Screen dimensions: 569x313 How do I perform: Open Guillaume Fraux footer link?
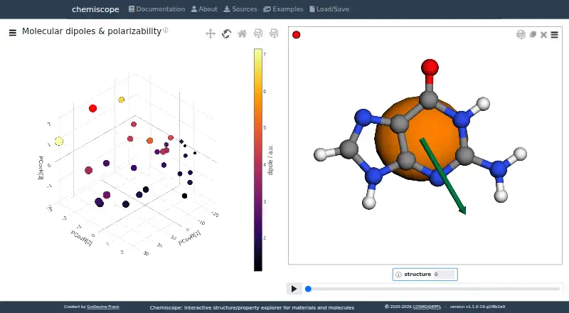click(102, 307)
